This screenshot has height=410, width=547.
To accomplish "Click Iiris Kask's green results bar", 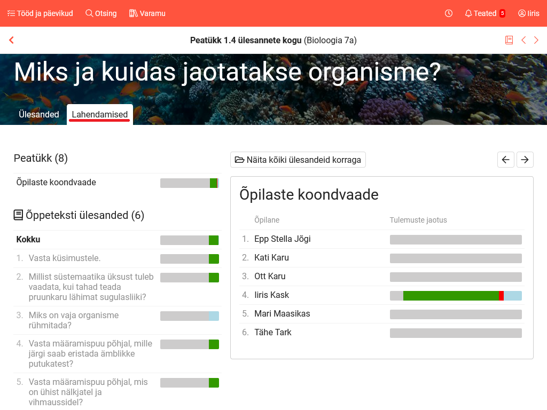I will coord(450,296).
